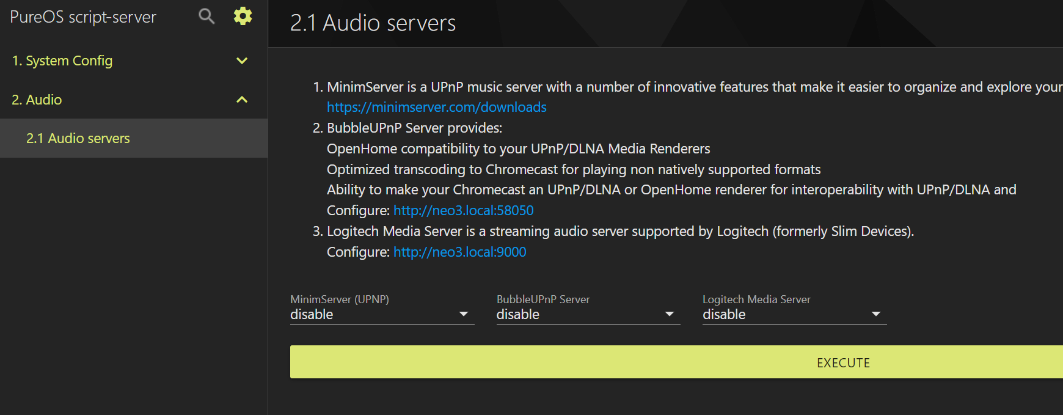Open the neo3.local:9000 configure link

[460, 252]
